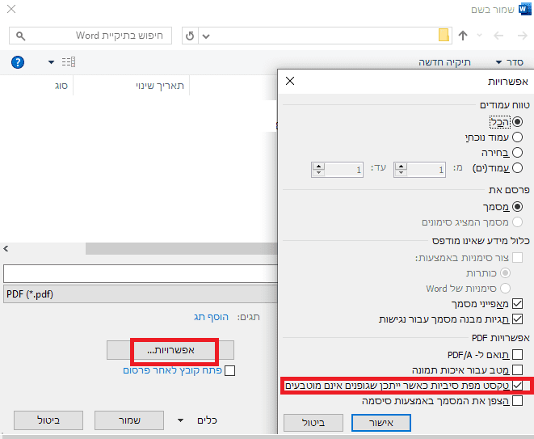Increase the מ: from page spinner
534x439 pixels.
pos(401,167)
